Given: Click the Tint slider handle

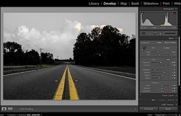Looking at the screenshot, I should [x=160, y=55].
